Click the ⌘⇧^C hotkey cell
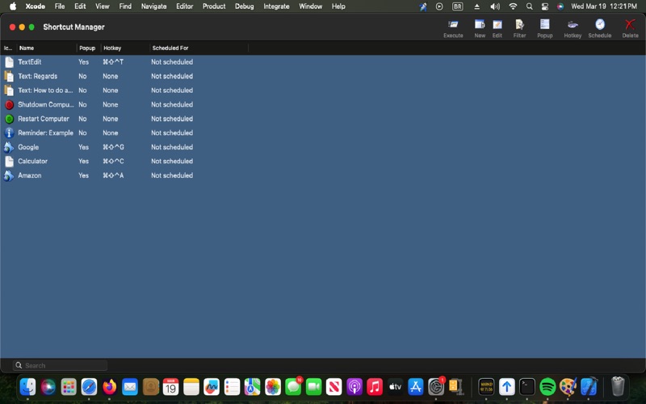Screen dimensions: 646x404 click(x=113, y=161)
